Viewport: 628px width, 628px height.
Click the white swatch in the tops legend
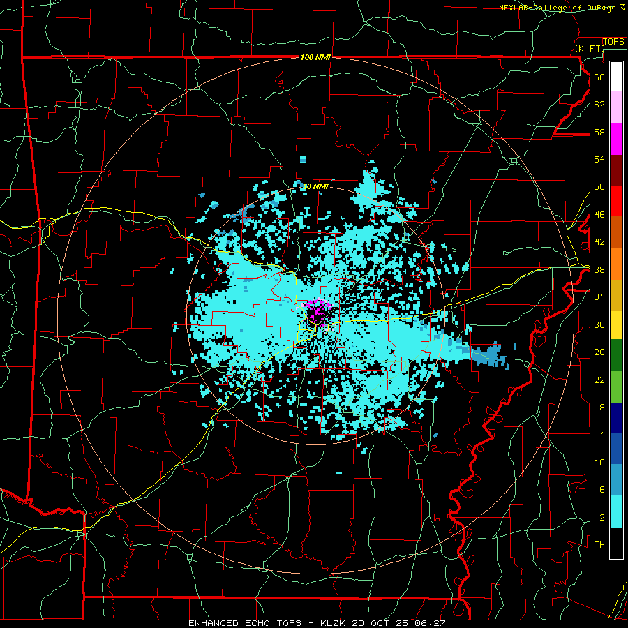[x=616, y=77]
